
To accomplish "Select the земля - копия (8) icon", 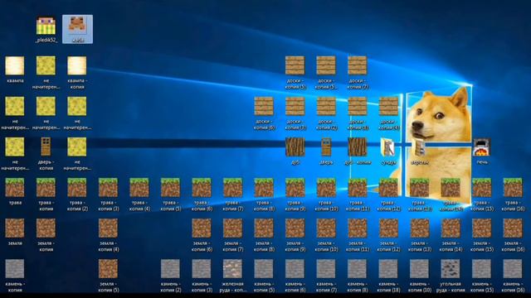I will click(x=264, y=228).
